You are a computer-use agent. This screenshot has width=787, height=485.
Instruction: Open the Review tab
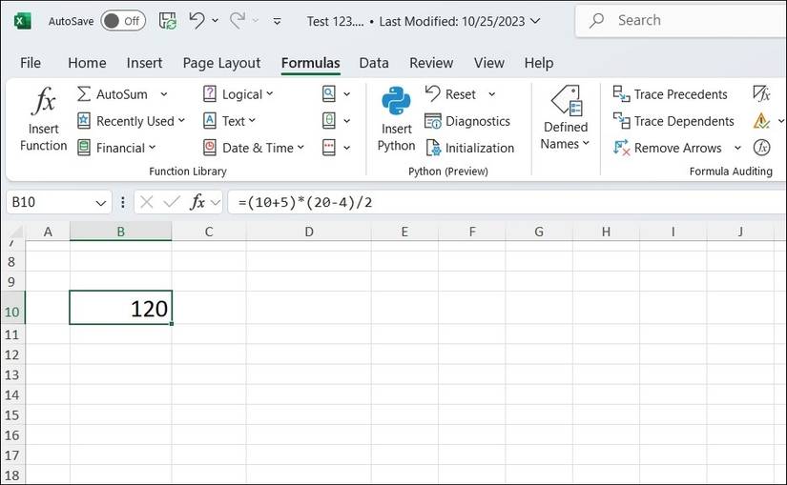click(x=431, y=63)
